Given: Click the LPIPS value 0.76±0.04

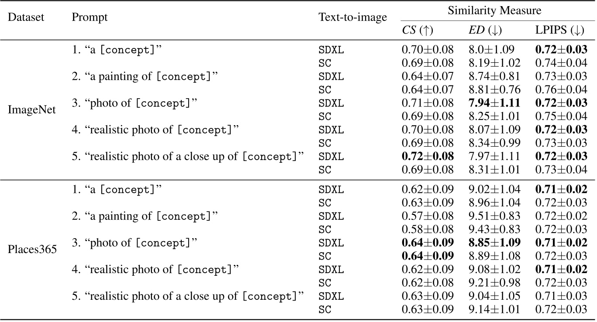Looking at the screenshot, I should [561, 90].
